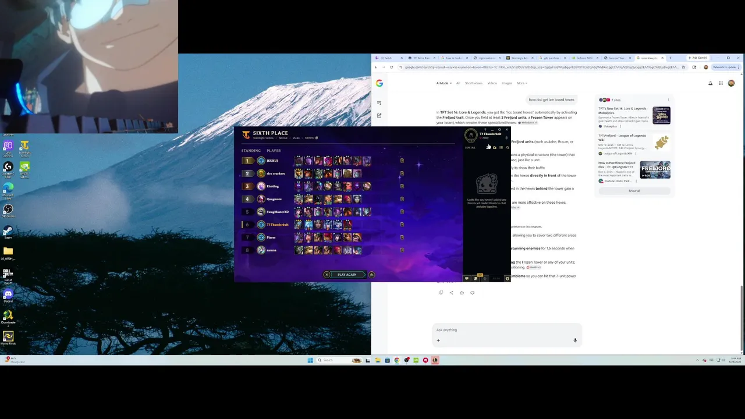Copy Pisces' team clipboard icon
Screen dimensions: 745x419
[x=402, y=237]
